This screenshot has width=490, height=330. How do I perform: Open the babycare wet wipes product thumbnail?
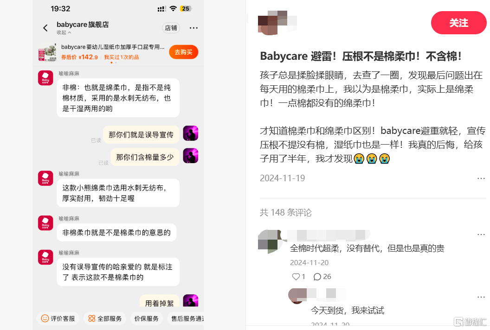47,52
